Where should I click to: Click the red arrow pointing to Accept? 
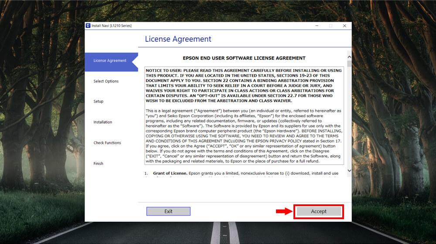pos(284,211)
